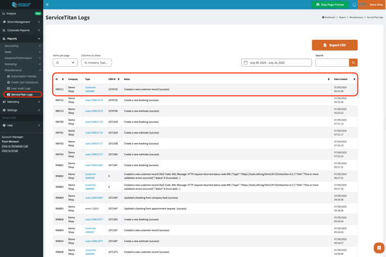386x257 pixels.
Task: Open Items per page dropdown
Action: (x=65, y=62)
